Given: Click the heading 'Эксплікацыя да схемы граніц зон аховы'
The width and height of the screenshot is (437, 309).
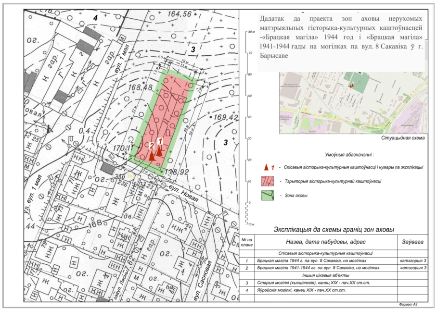Looking at the screenshot, I should point(334,230).
